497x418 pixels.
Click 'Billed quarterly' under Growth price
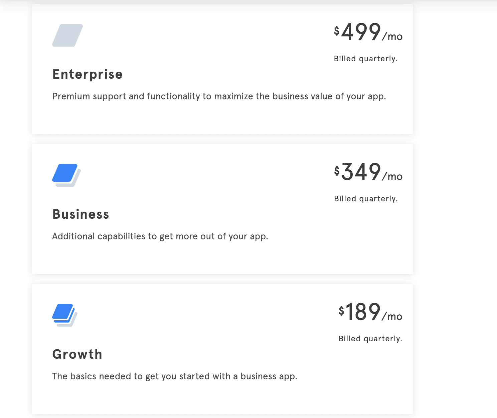pyautogui.click(x=370, y=339)
